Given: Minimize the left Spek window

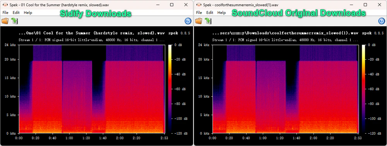Looking at the screenshot, I should coord(158,5).
